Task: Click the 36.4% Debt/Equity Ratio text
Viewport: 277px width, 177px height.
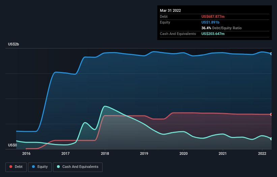Action: pyautogui.click(x=221, y=28)
